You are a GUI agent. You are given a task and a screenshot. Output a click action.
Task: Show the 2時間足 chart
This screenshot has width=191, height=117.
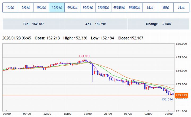click(103, 7)
